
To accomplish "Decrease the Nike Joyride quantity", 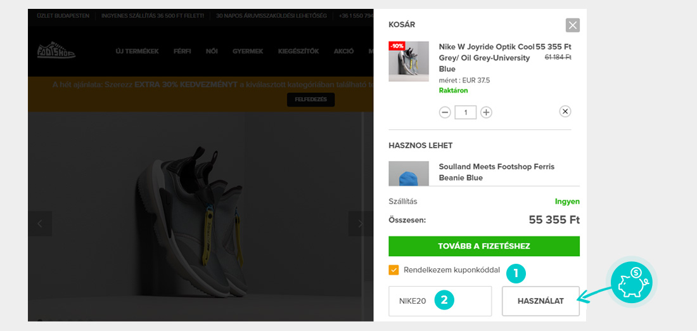I will point(445,112).
